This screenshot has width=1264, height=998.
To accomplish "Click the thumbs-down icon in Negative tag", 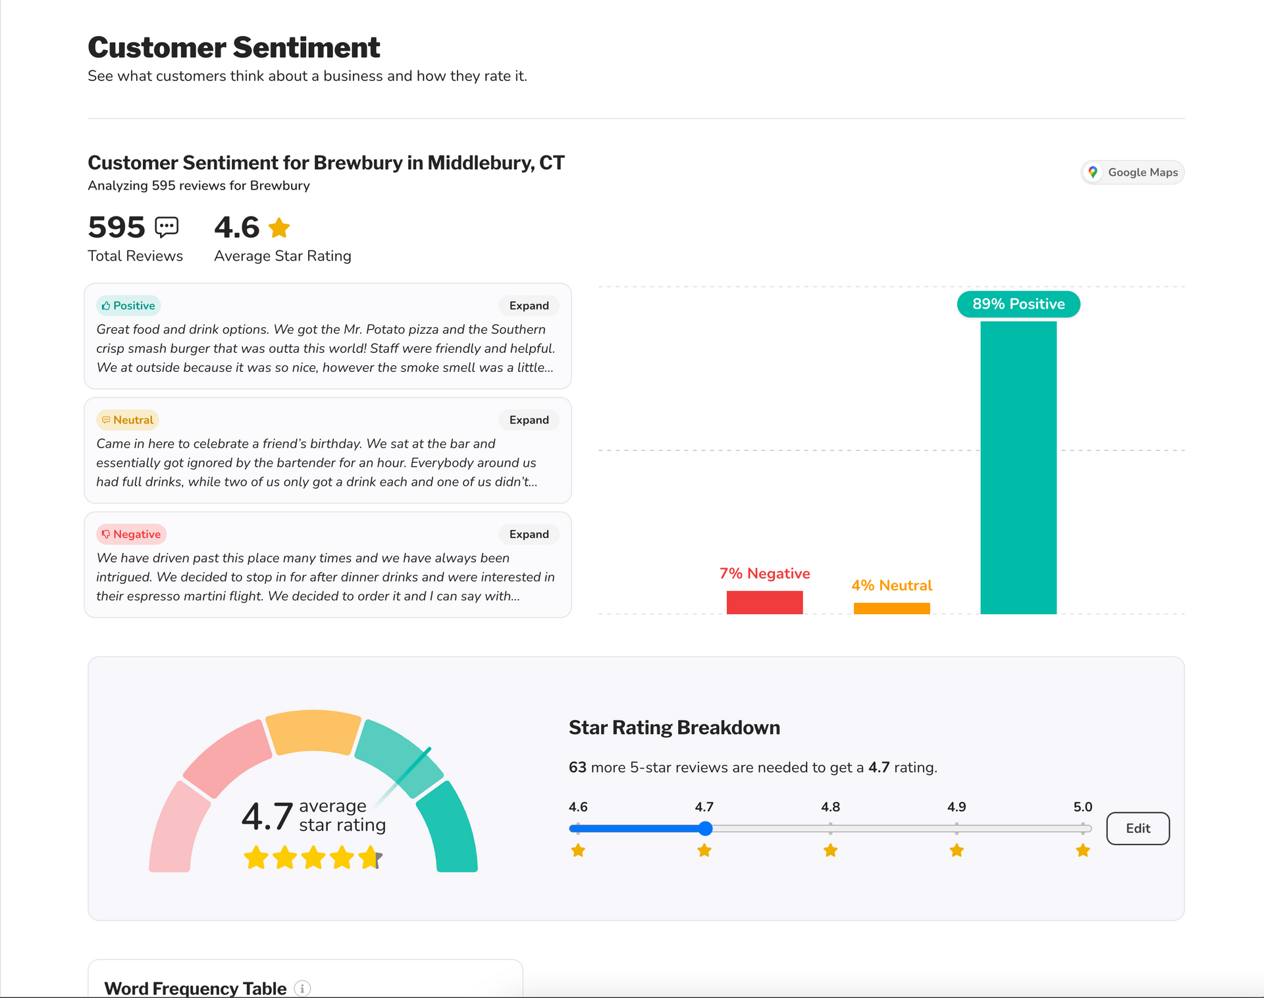I will point(106,535).
